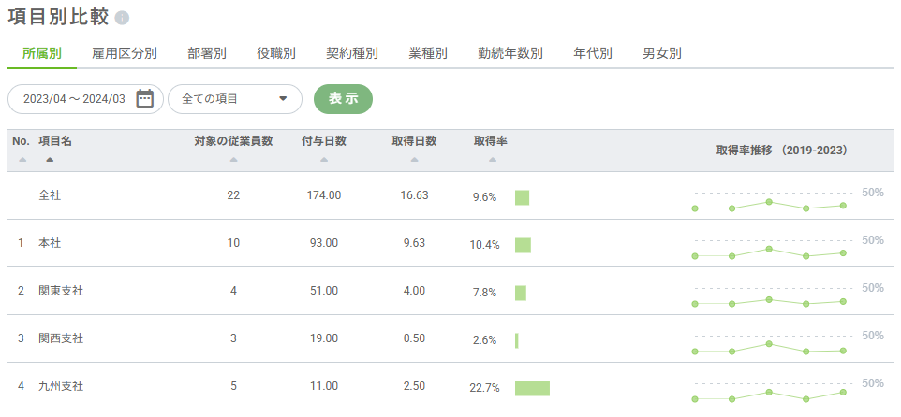Sort by 取得日数 column arrow
Image resolution: width=901 pixels, height=417 pixels.
tap(414, 160)
